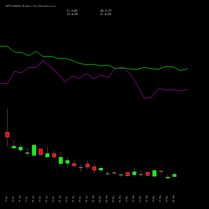The width and height of the screenshot is (209, 209).
Task: Select the 30 Apr date label
Action: 87,199
